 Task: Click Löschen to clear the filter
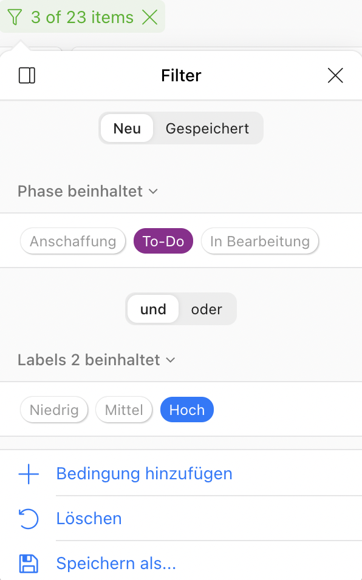(89, 519)
